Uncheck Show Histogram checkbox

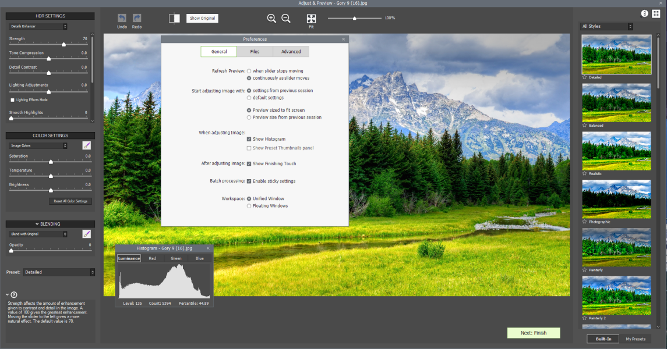click(x=249, y=139)
